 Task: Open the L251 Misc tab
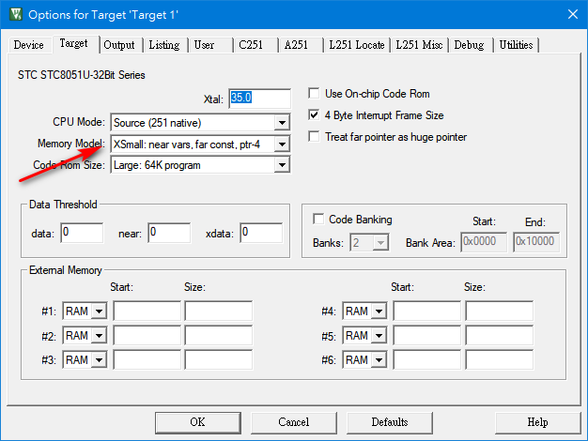419,45
